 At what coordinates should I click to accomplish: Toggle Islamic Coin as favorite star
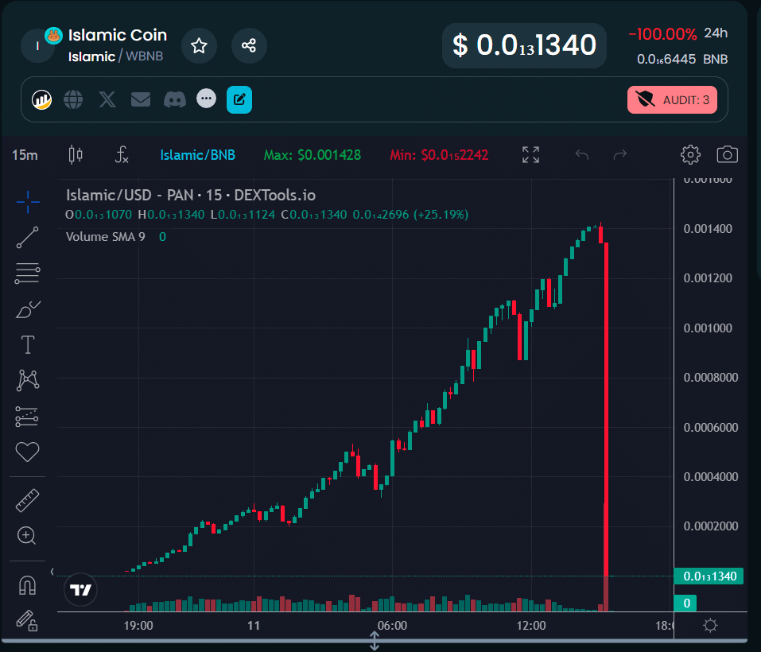pos(199,46)
